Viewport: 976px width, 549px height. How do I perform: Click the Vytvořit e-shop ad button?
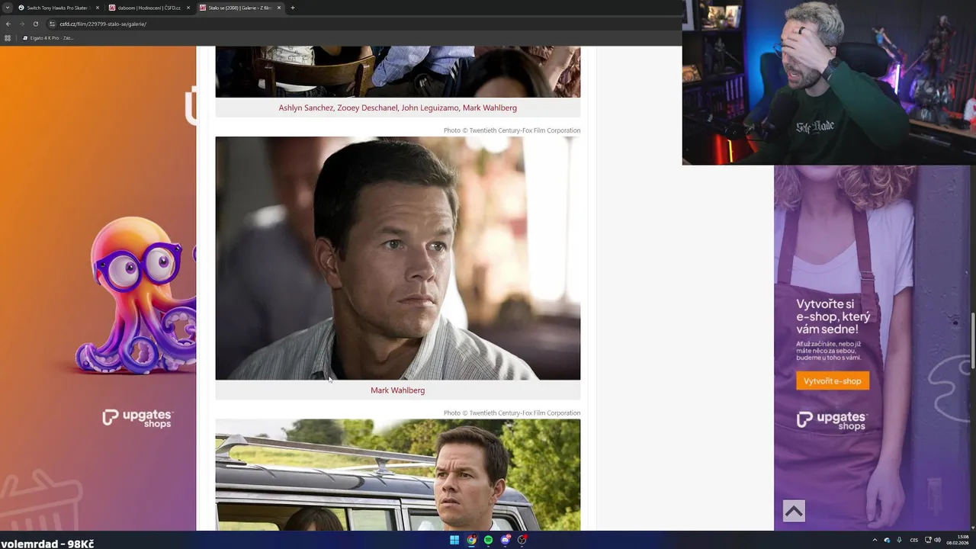coord(833,380)
